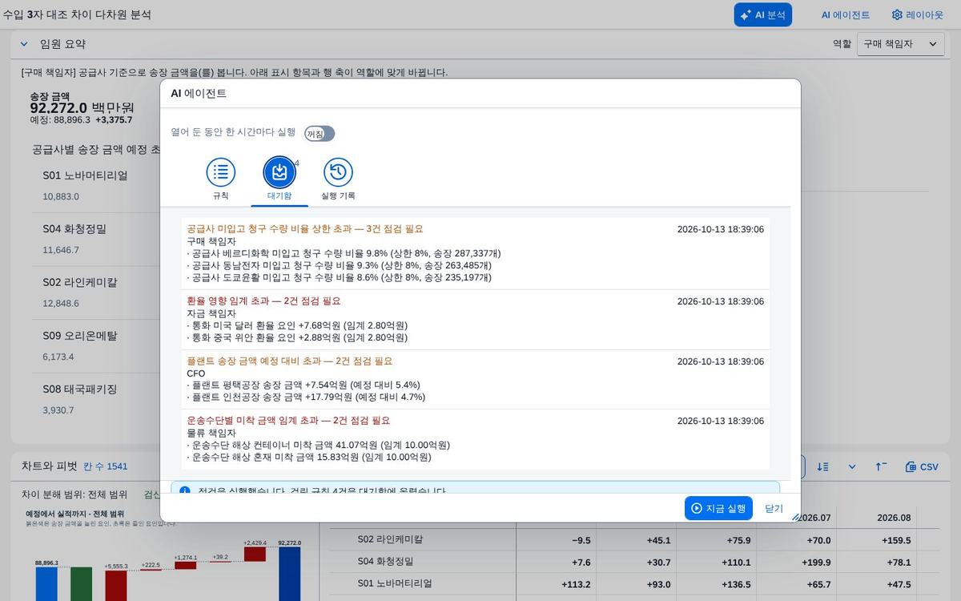Toggle hourly run switch 꺼짐
The height and width of the screenshot is (601, 961).
pyautogui.click(x=320, y=134)
